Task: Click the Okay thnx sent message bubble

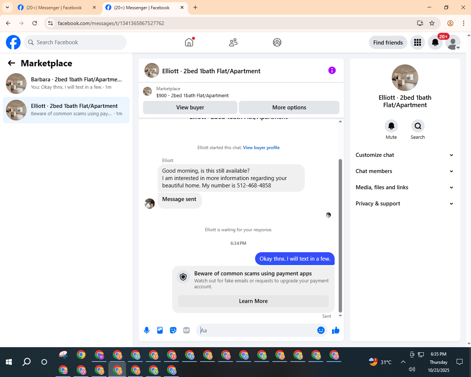Action: (x=295, y=259)
